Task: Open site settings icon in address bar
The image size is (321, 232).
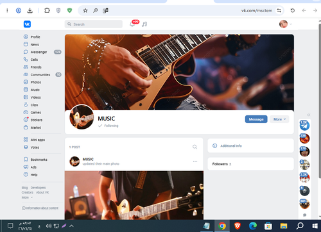Action: [279, 10]
